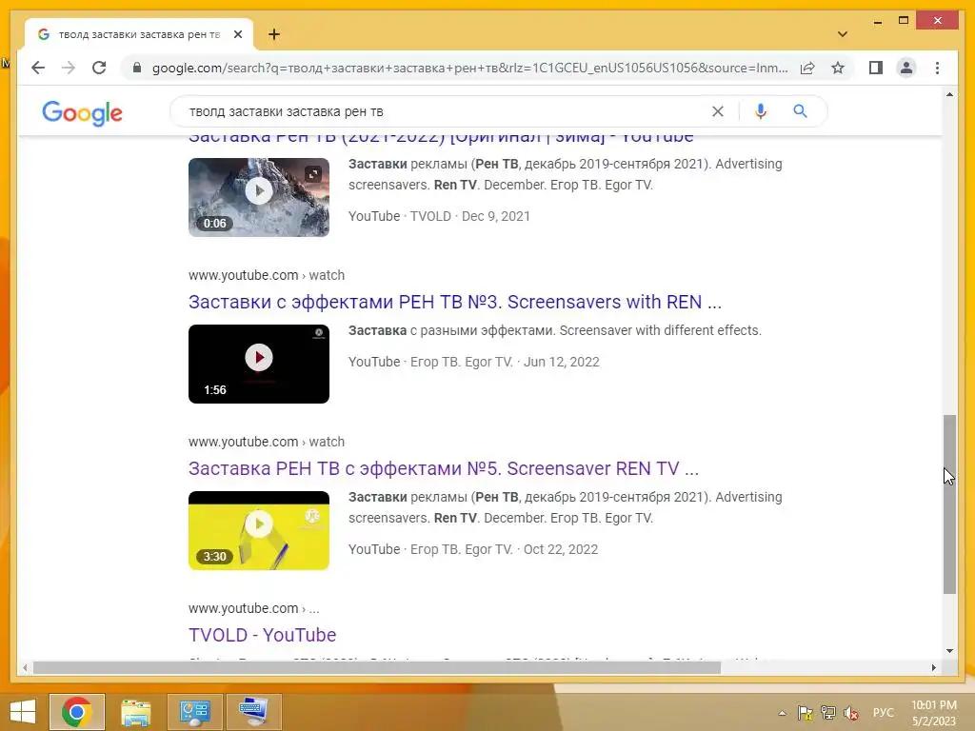View site information via the padlock icon
975x731 pixels.
click(x=137, y=68)
